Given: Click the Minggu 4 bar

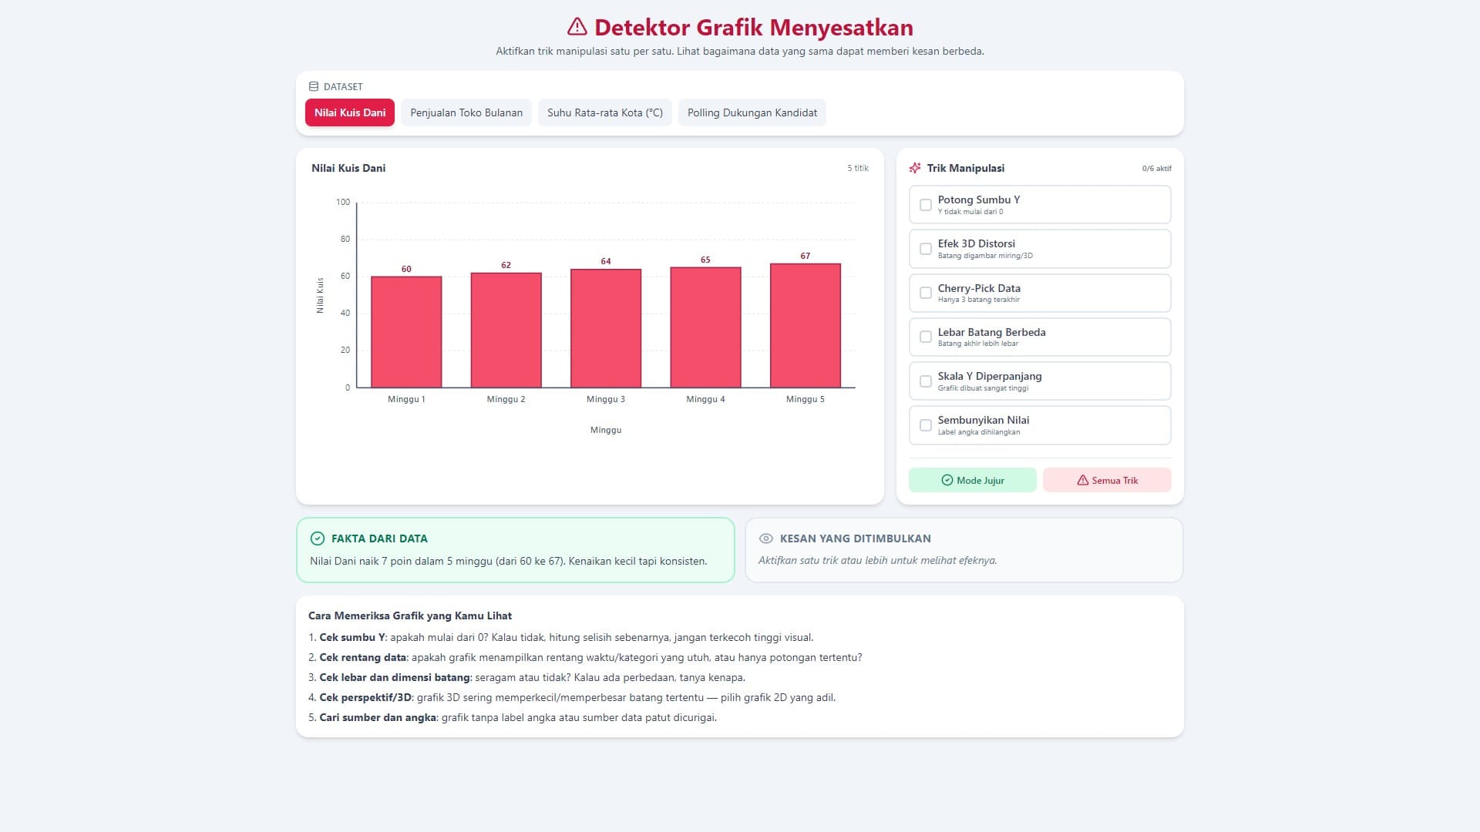Looking at the screenshot, I should click(705, 327).
